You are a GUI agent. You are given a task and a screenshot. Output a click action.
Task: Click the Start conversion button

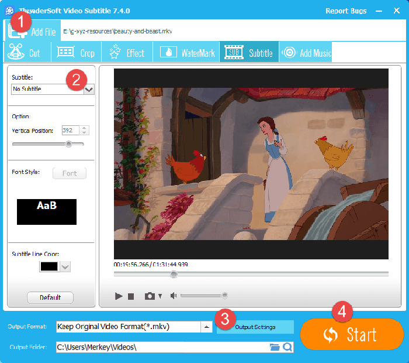pyautogui.click(x=352, y=334)
